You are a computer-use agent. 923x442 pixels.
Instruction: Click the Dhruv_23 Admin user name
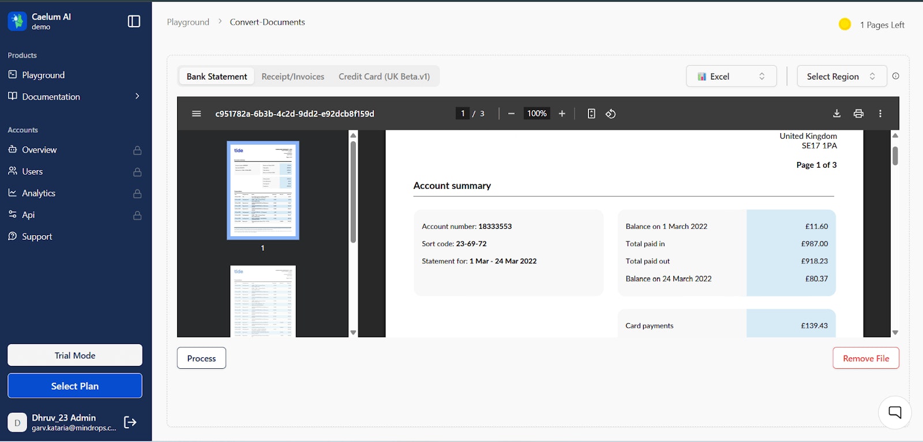click(x=64, y=418)
